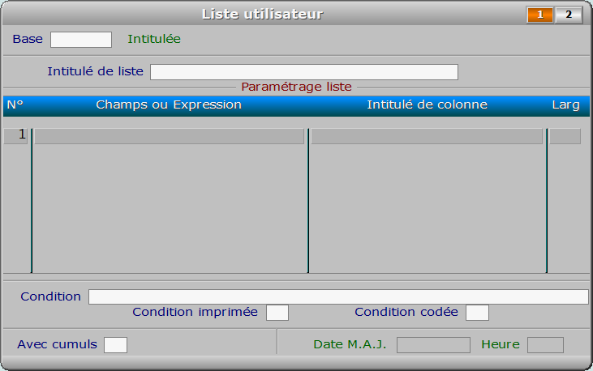Select row 1 Intitulé de colonne cell
This screenshot has height=371, width=593.
tap(427, 136)
